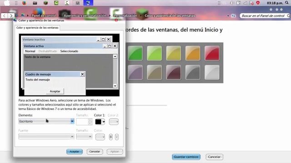
Task: Click preview scrollbar up arrow
Action: (115, 56)
